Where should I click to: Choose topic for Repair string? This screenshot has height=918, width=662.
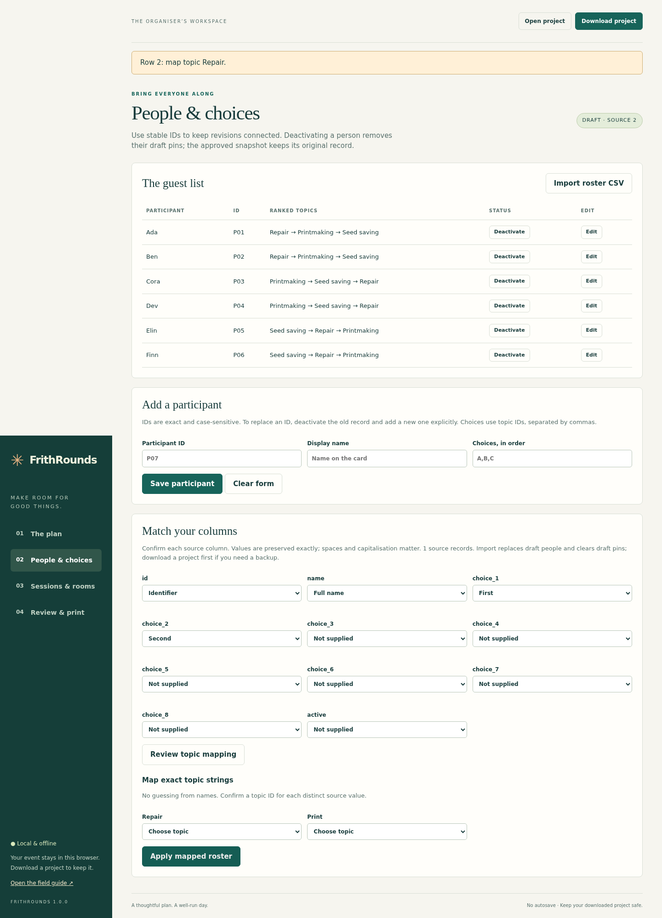pos(222,832)
